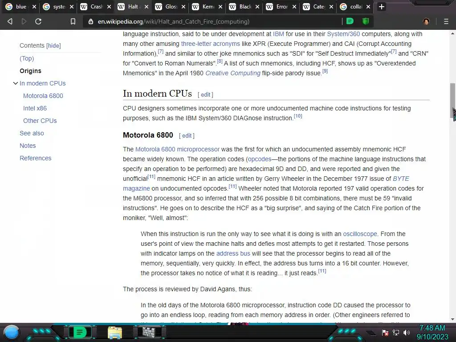Go to Notes section in contents
Image resolution: width=456 pixels, height=342 pixels.
28,146
